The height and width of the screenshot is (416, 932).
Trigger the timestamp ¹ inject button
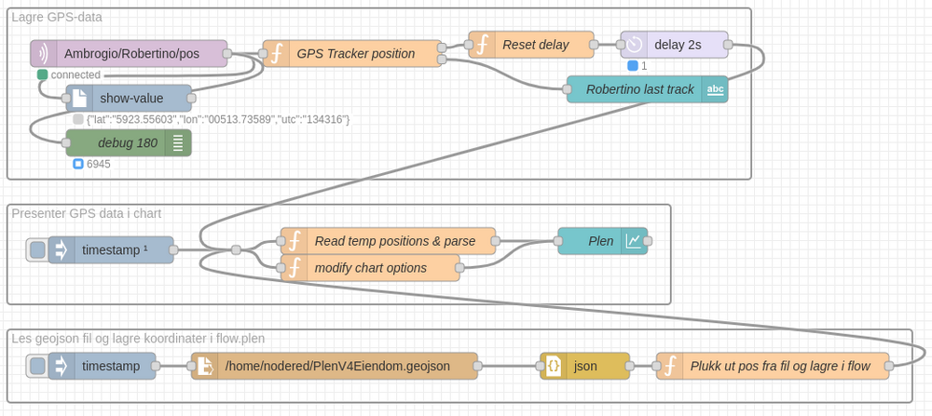point(37,249)
